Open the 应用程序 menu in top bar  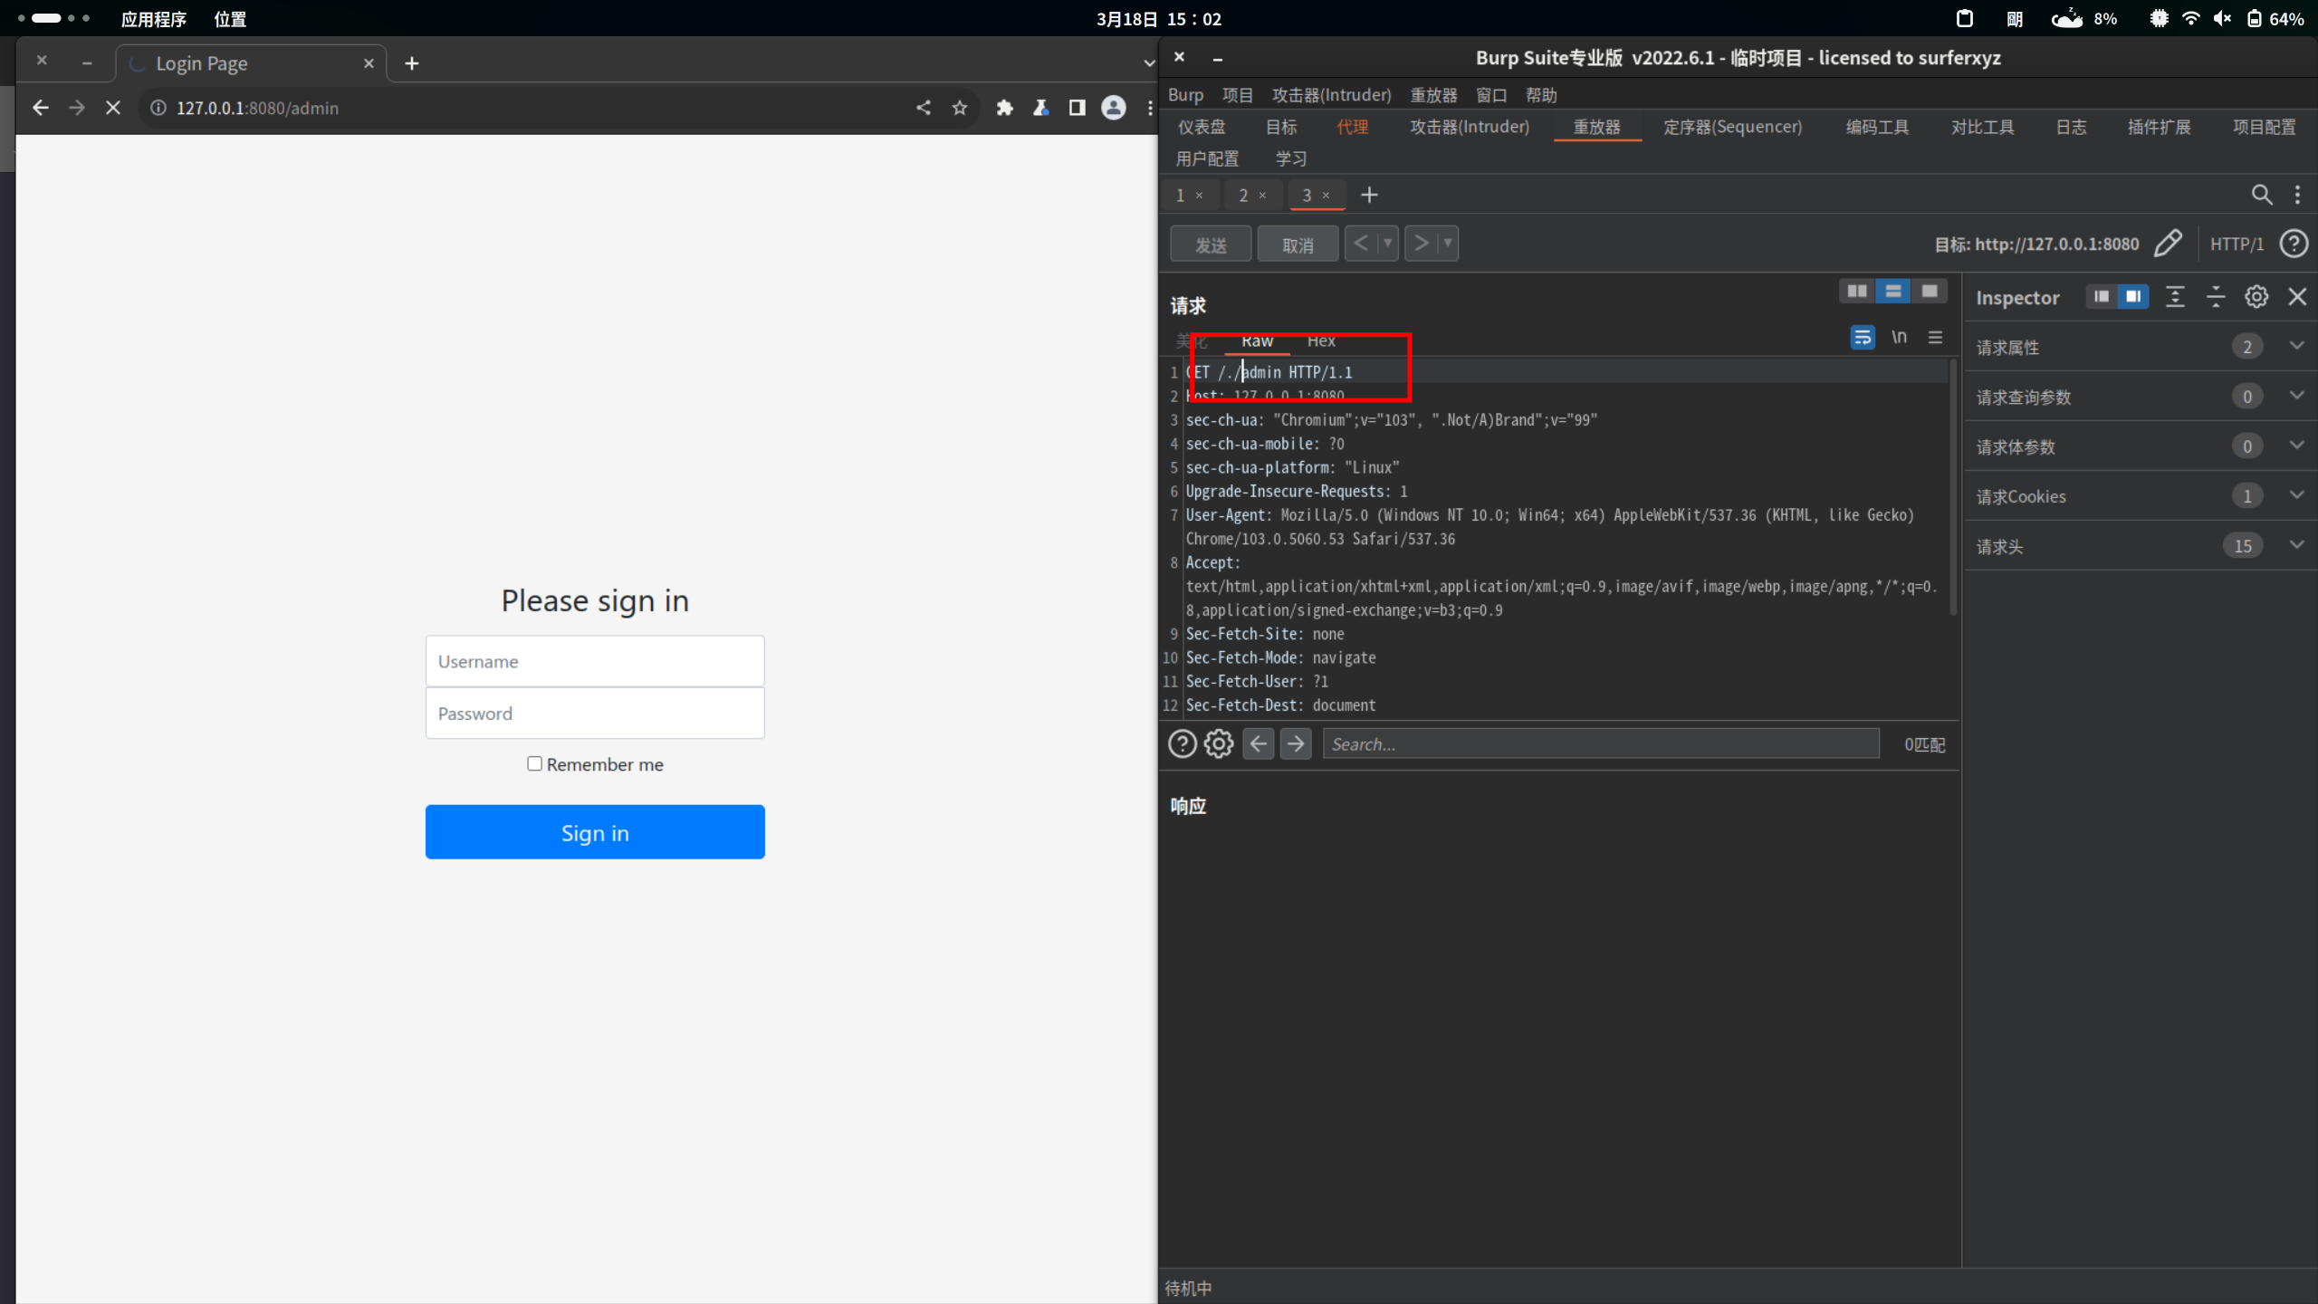pyautogui.click(x=153, y=19)
